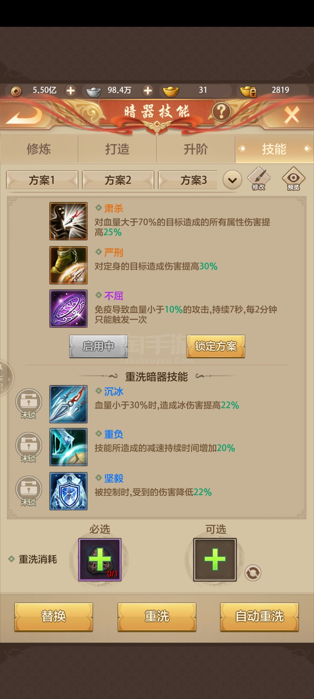Add item in the 必选 material slot
This screenshot has height=699, width=314.
pos(100,560)
